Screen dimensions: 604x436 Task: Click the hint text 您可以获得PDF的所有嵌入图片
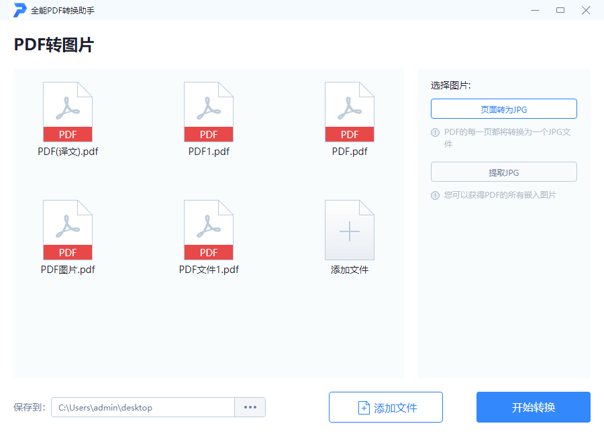pyautogui.click(x=500, y=195)
